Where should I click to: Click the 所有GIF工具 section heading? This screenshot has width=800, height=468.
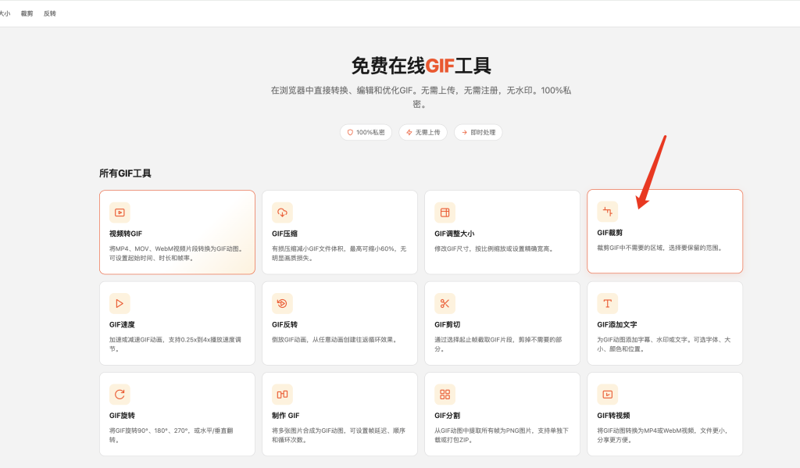[x=125, y=173]
